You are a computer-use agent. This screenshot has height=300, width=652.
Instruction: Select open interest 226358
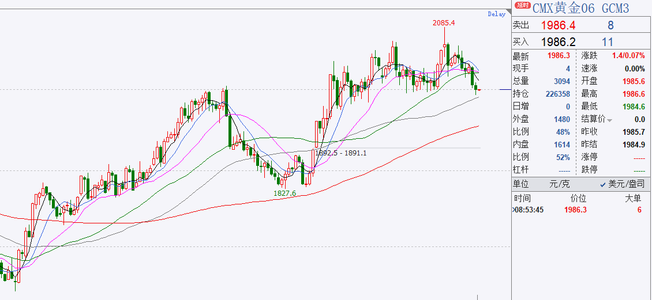[x=557, y=94]
